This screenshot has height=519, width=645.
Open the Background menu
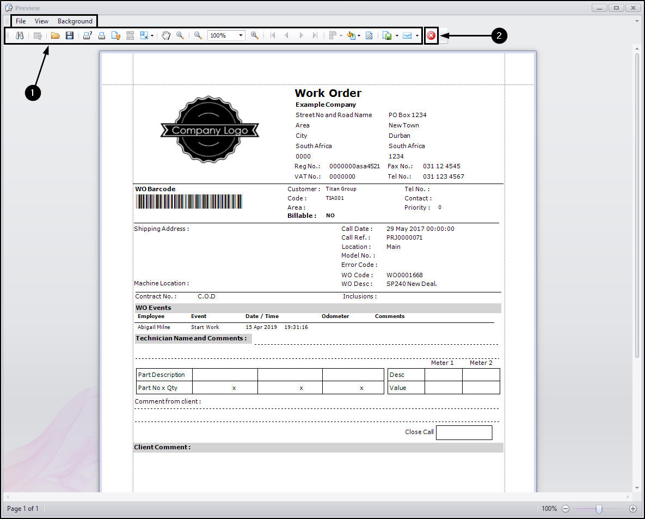coord(75,21)
